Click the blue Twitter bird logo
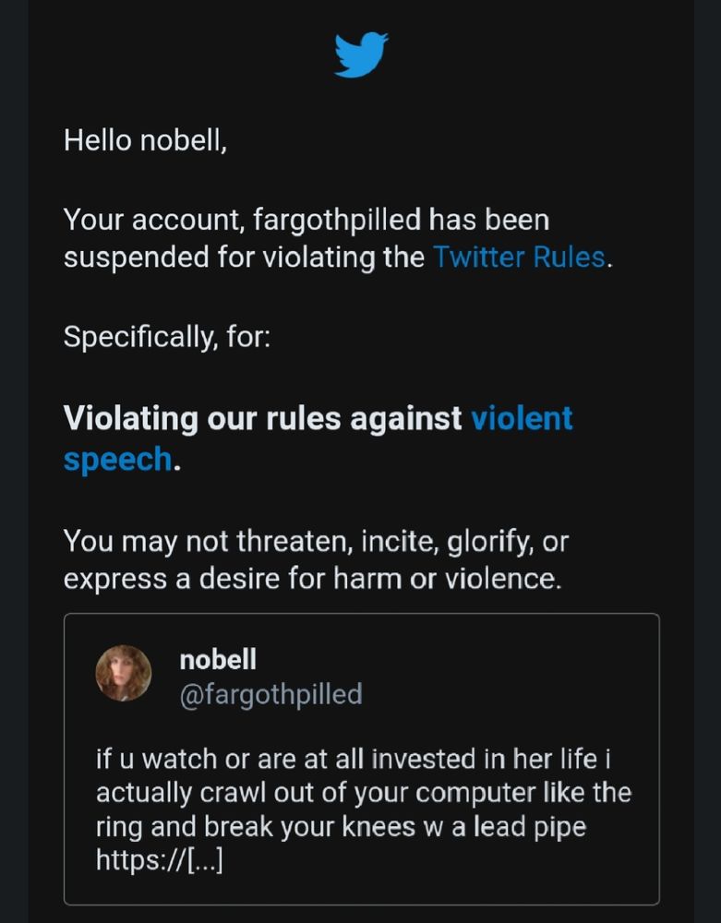Image resolution: width=721 pixels, height=923 pixels. (361, 54)
